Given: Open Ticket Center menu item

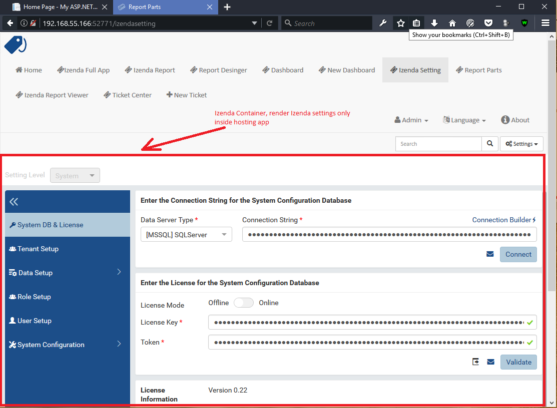Looking at the screenshot, I should point(128,95).
